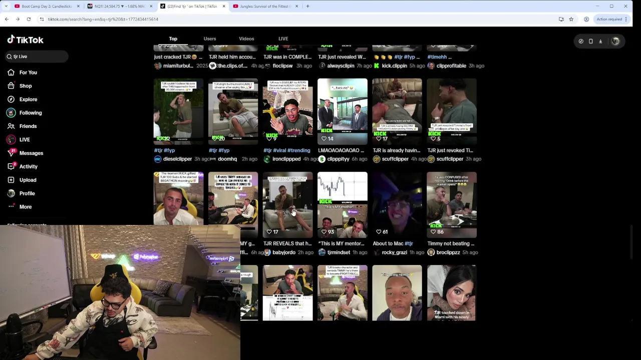Open the More three-dots icon
Screen dimensions: 641x360
tap(11, 206)
